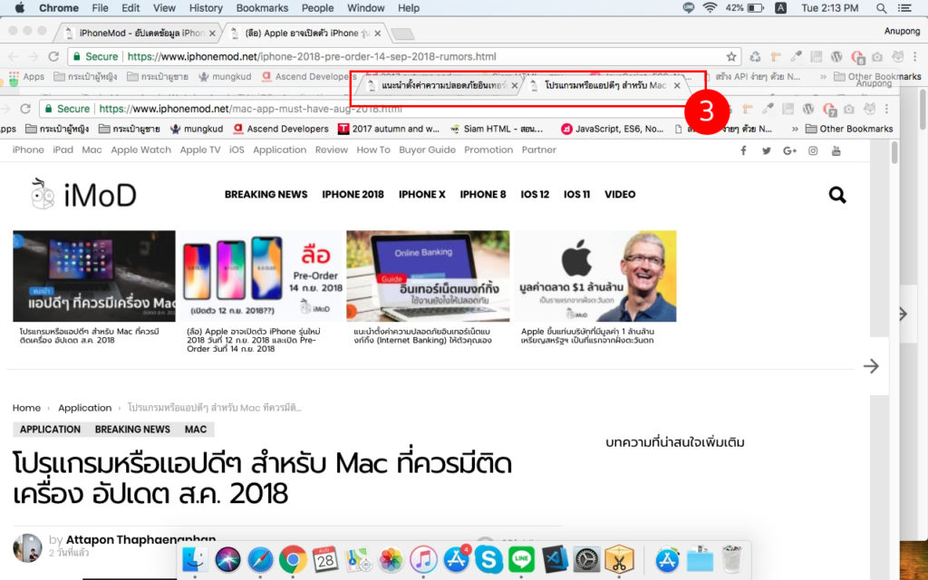928x580 pixels.
Task: Open the History menu in menu bar
Action: coord(205,7)
